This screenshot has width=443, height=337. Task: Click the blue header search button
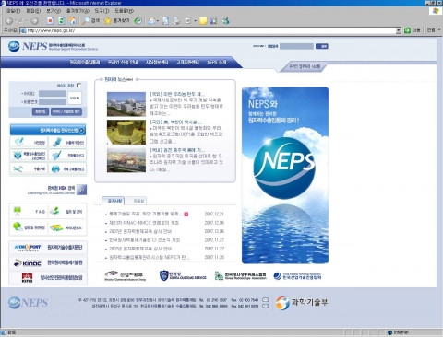coord(322,46)
